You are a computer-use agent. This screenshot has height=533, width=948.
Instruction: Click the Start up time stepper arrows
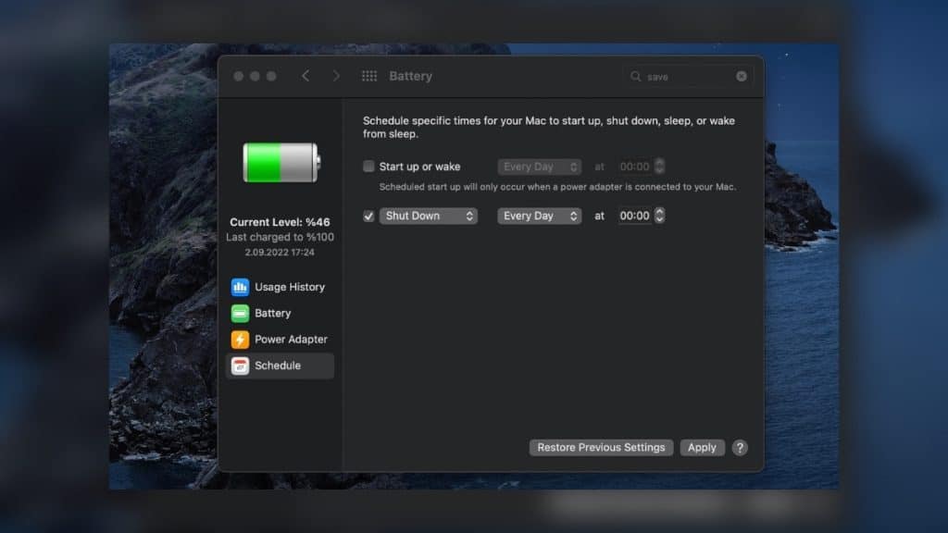pos(659,167)
